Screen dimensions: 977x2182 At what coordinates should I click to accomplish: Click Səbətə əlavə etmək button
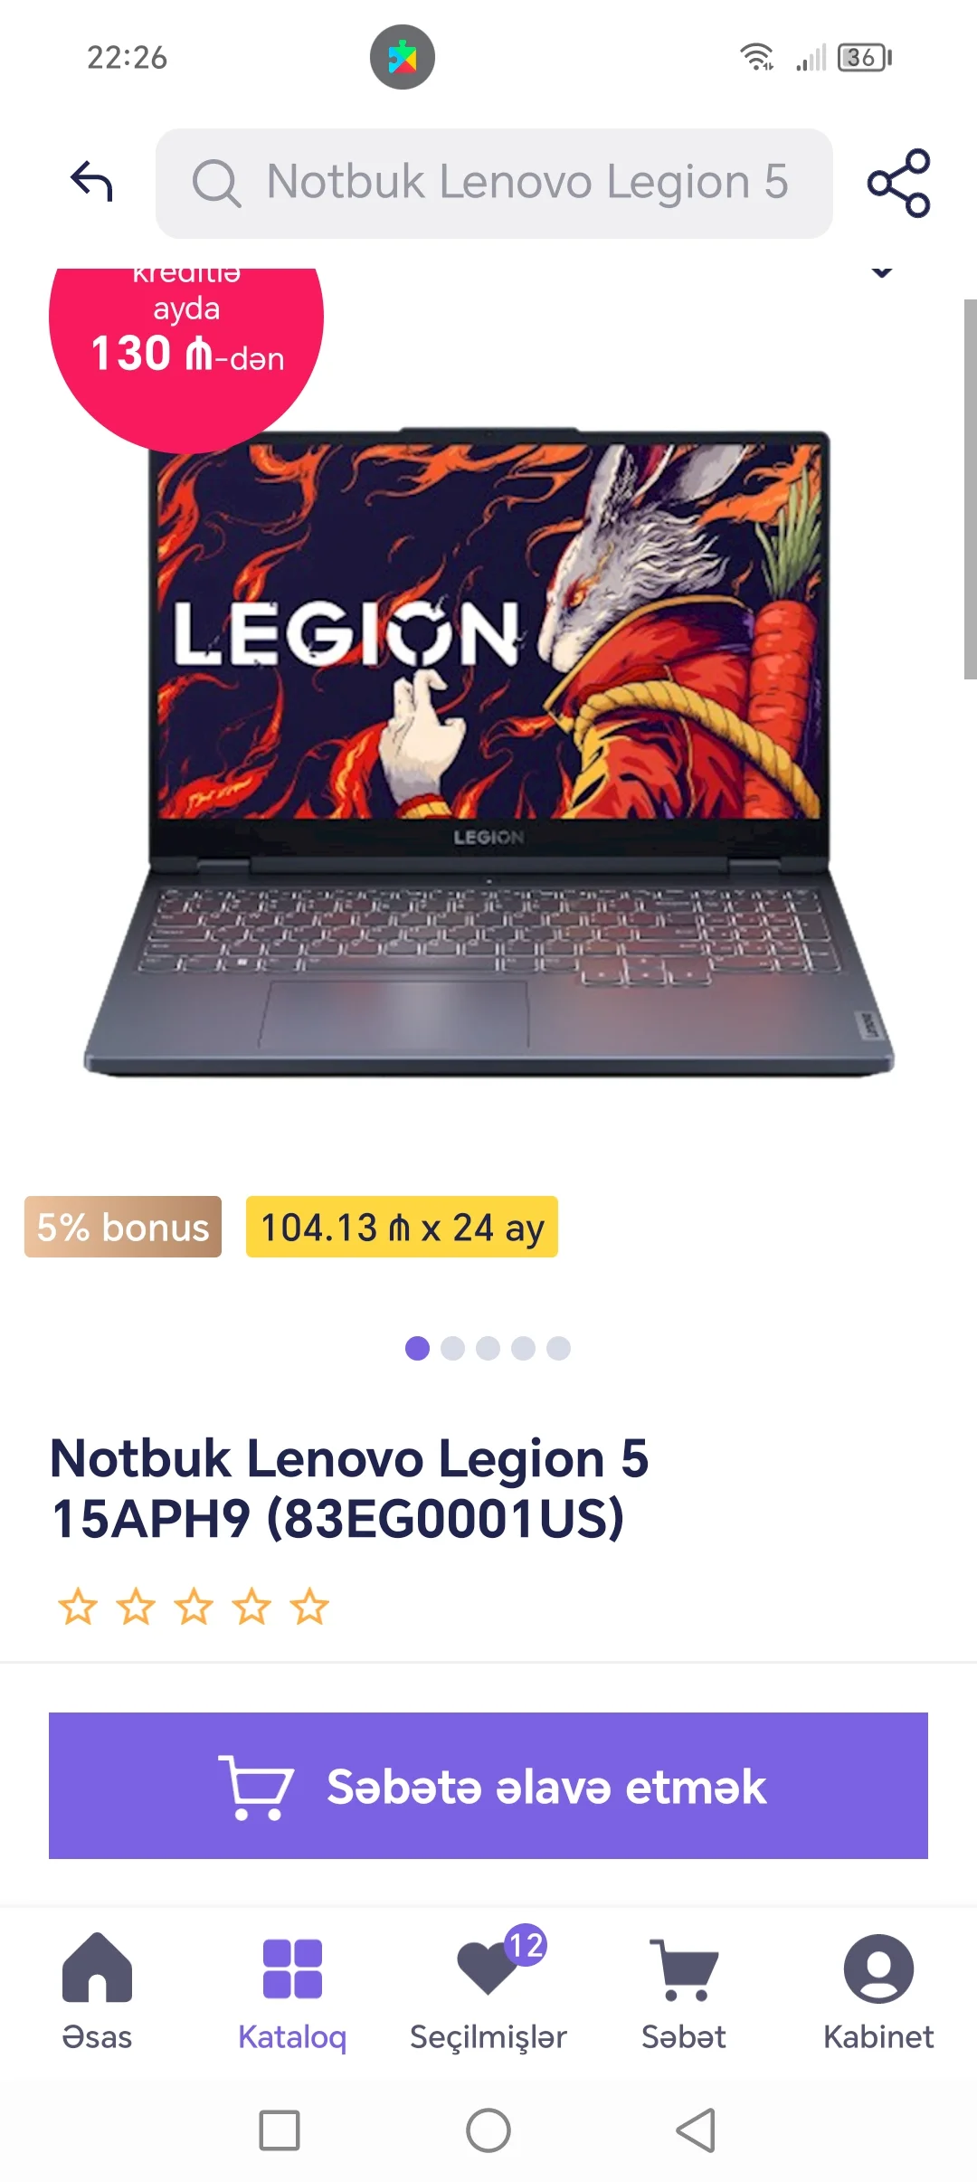[488, 1786]
